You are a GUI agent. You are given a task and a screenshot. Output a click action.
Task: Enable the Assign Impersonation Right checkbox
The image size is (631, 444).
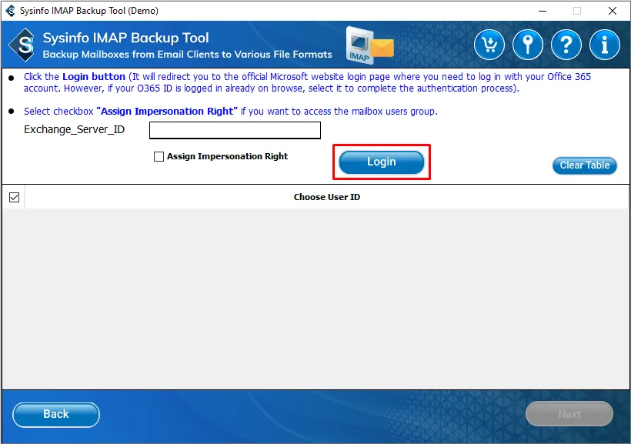(159, 156)
